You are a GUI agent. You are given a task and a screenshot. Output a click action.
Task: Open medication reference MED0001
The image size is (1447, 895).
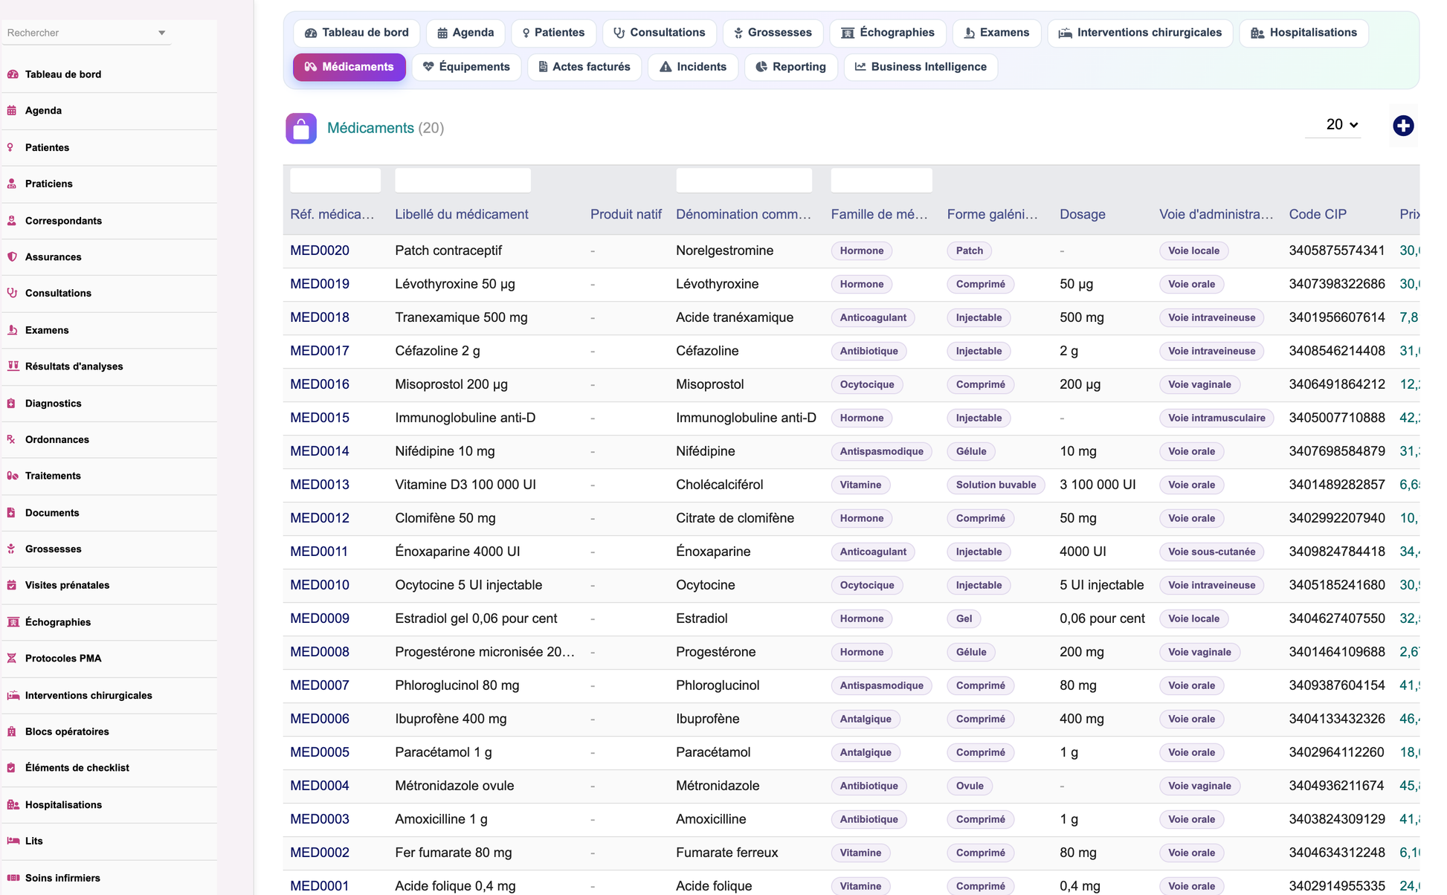tap(320, 886)
